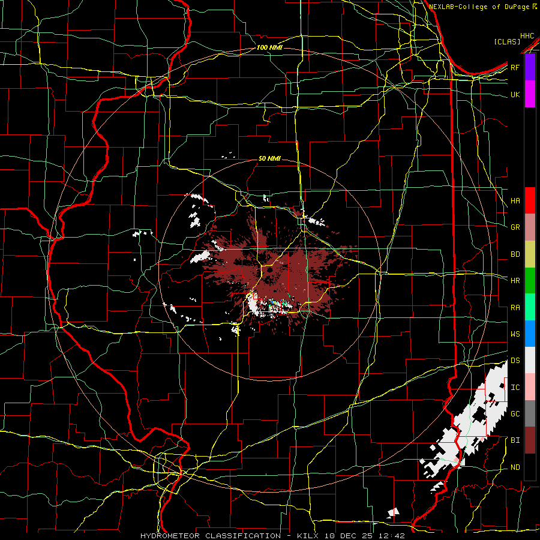Viewport: 540px width, 540px height.
Task: Click the RA light green legend swatch
Action: pyautogui.click(x=530, y=307)
